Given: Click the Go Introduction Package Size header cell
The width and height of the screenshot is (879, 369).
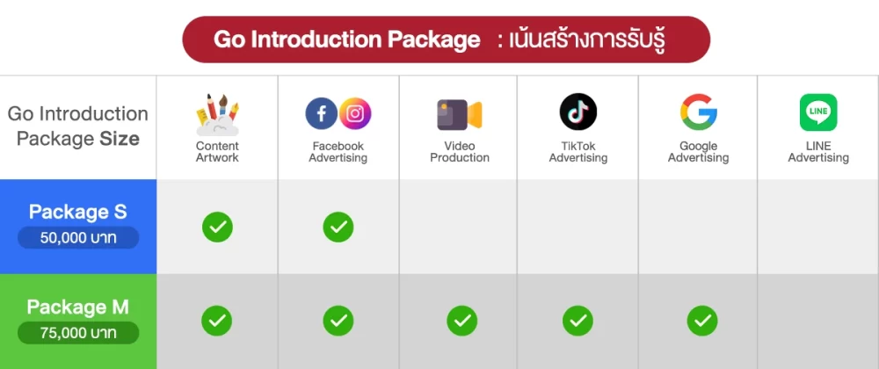Looking at the screenshot, I should coord(78,127).
